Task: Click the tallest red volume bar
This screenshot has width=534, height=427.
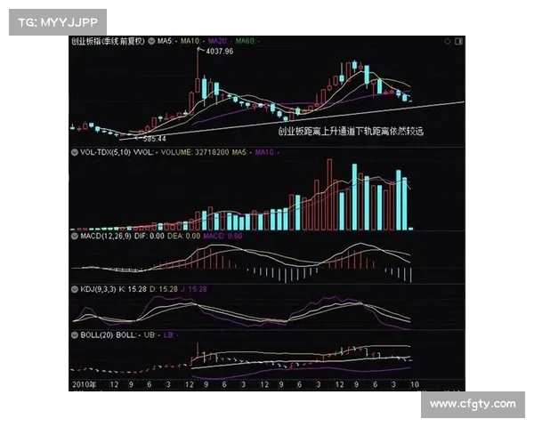Action: pos(329,195)
